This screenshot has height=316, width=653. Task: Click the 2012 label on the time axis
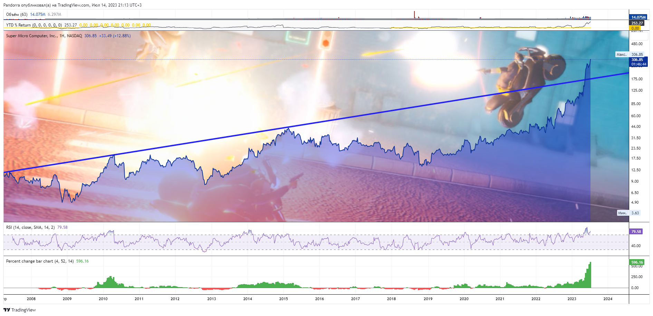tap(175, 299)
